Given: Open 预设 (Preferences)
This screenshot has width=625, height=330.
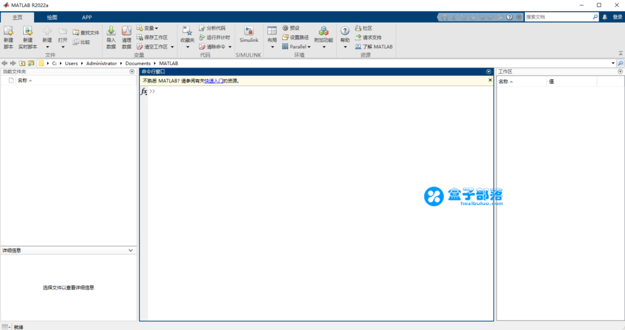Looking at the screenshot, I should tap(291, 28).
